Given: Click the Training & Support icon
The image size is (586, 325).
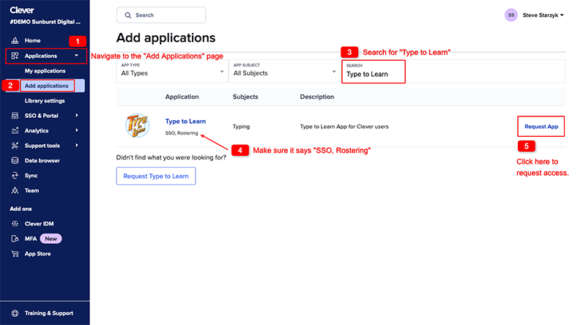Looking at the screenshot, I should coord(15,313).
